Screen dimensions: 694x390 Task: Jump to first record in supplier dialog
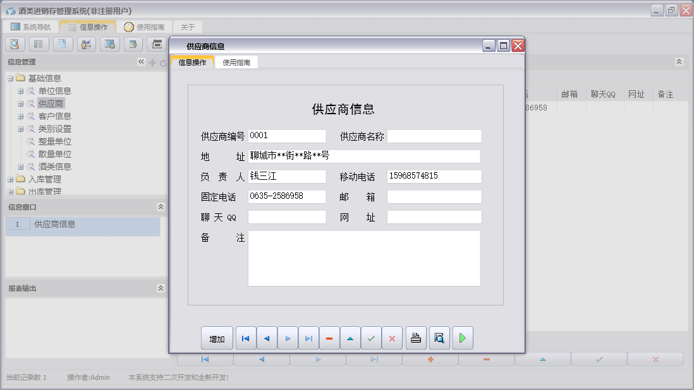[246, 338]
